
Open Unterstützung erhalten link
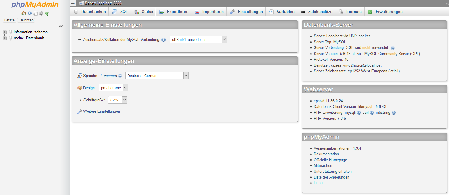332,172
